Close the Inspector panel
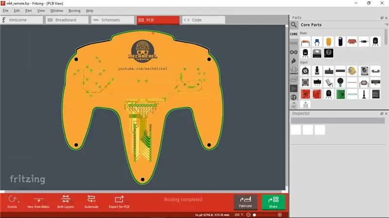Screen dimensions: 389x218 coord(386,113)
